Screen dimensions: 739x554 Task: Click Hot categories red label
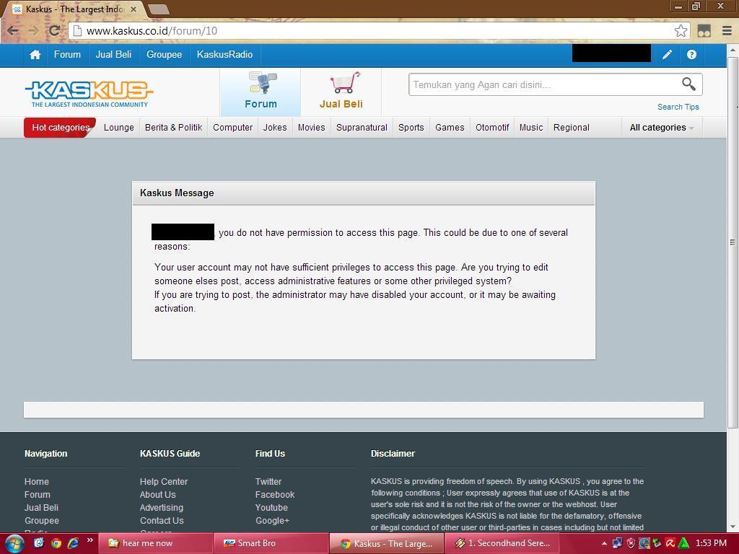coord(60,128)
